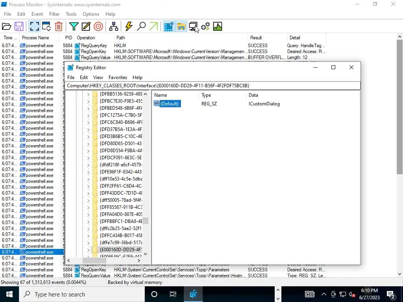Click the Jump to object arrow icon
Image resolution: width=403 pixels, height=302 pixels.
153,26
